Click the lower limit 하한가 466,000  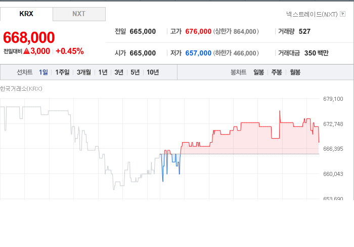tap(236, 53)
